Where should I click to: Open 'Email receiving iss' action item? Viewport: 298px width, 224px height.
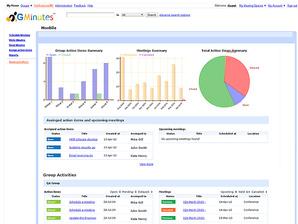tap(81, 155)
